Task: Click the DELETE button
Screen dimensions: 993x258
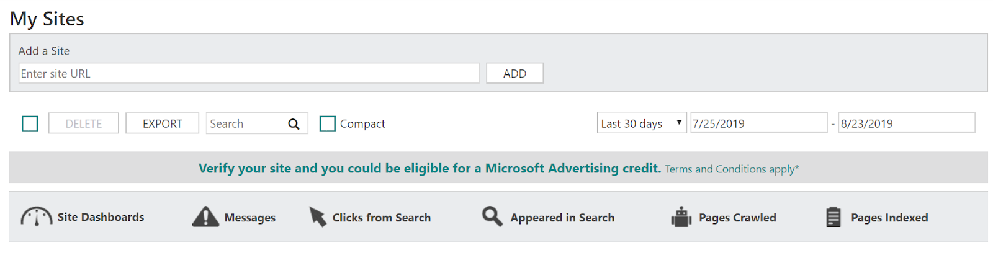Action: [x=84, y=123]
